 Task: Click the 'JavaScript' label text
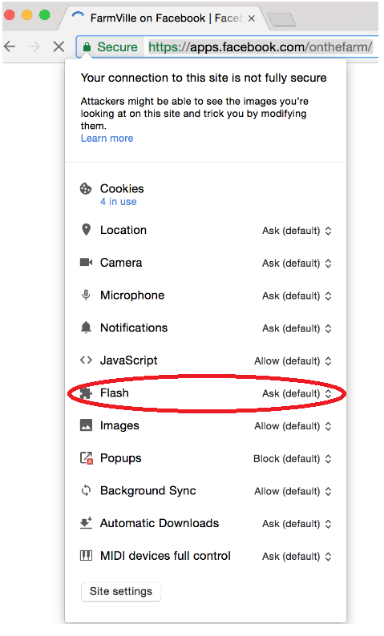coord(129,360)
